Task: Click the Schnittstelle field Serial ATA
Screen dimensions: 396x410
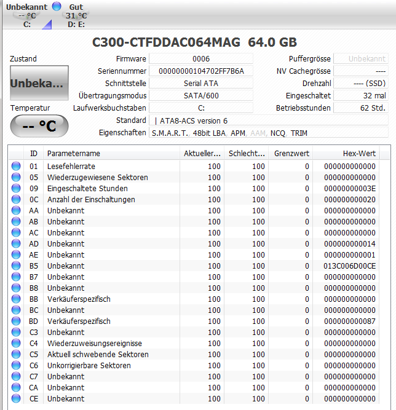Action: tap(201, 83)
